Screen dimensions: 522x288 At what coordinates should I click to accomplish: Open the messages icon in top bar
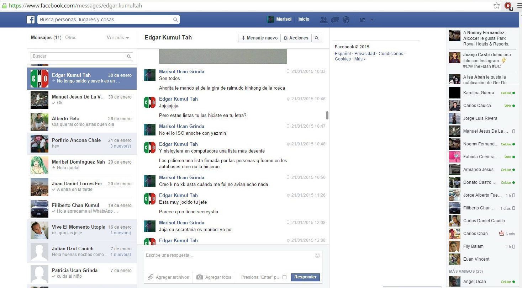coord(335,20)
